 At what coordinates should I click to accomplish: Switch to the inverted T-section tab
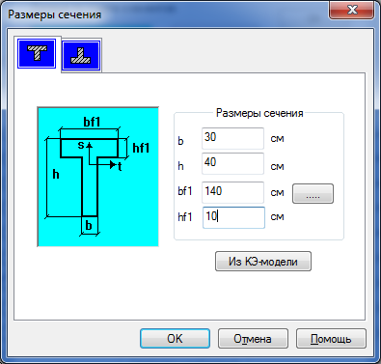coord(81,55)
